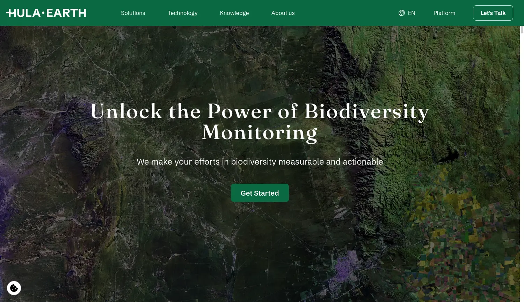Open the EN language selector
The image size is (524, 302).
[411, 13]
